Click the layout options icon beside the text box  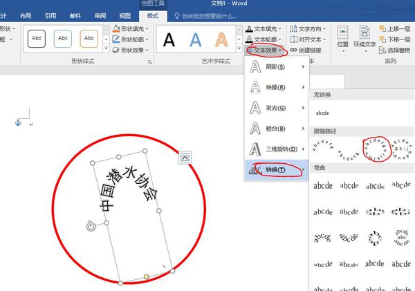[x=185, y=158]
